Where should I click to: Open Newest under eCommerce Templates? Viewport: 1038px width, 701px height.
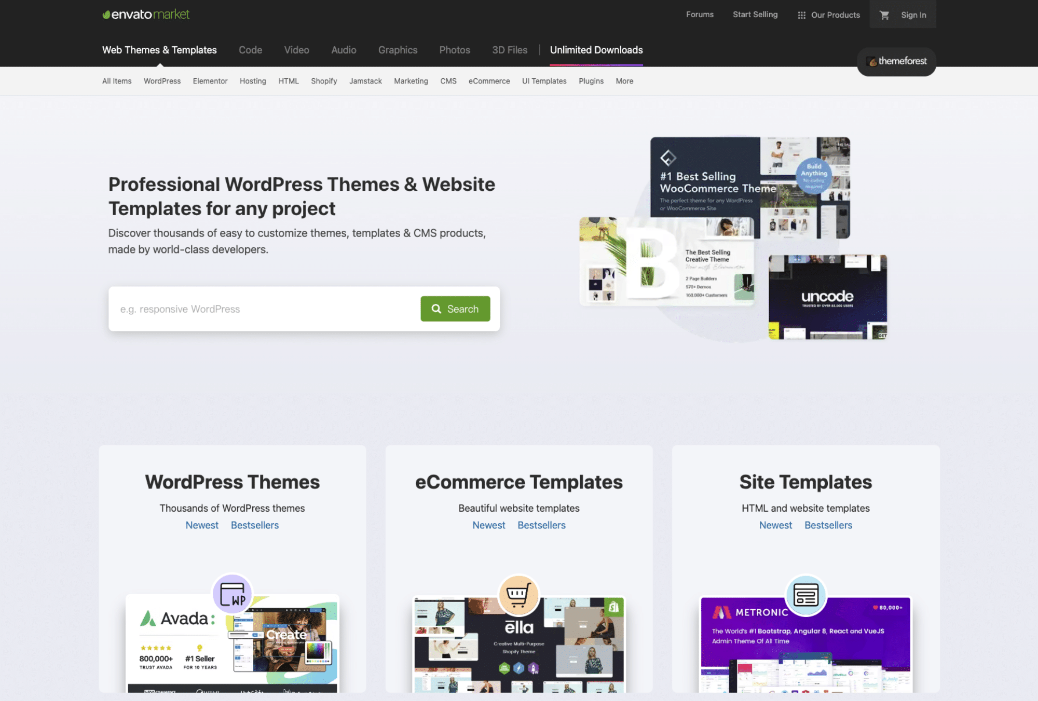(489, 525)
